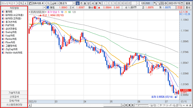
Task: Open the calendar date picker icon
Action: pos(182,3)
